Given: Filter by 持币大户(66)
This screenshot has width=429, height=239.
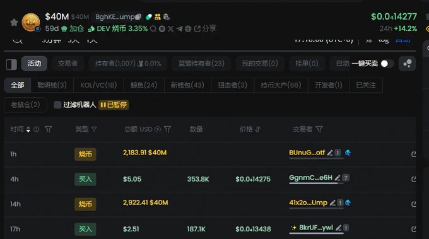Looking at the screenshot, I should click(x=281, y=85).
